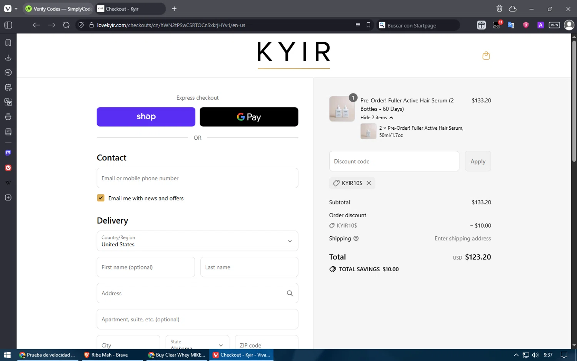This screenshot has height=361, width=577.
Task: Open the Notes panel
Action: (x=8, y=87)
